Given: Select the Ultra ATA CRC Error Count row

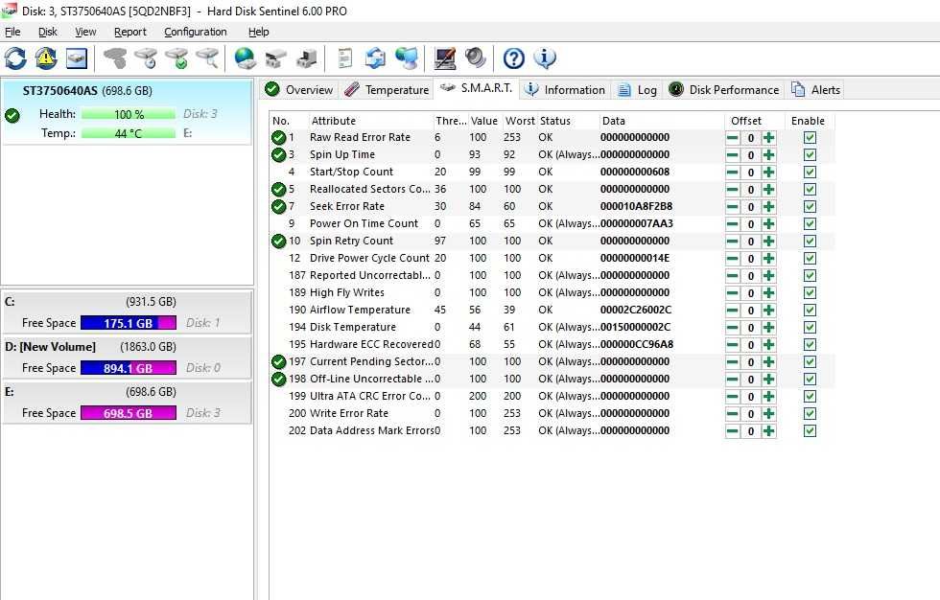Looking at the screenshot, I should point(552,397).
